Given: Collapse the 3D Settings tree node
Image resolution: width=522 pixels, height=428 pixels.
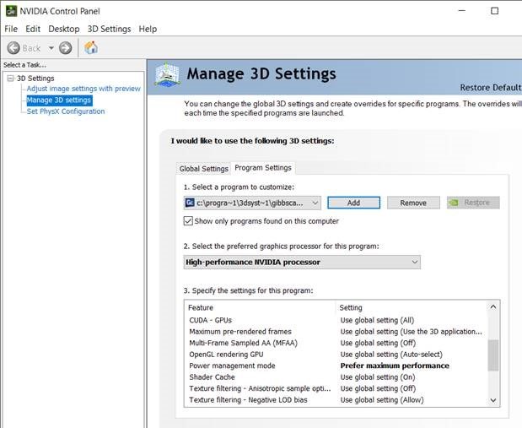Looking at the screenshot, I should pos(11,79).
